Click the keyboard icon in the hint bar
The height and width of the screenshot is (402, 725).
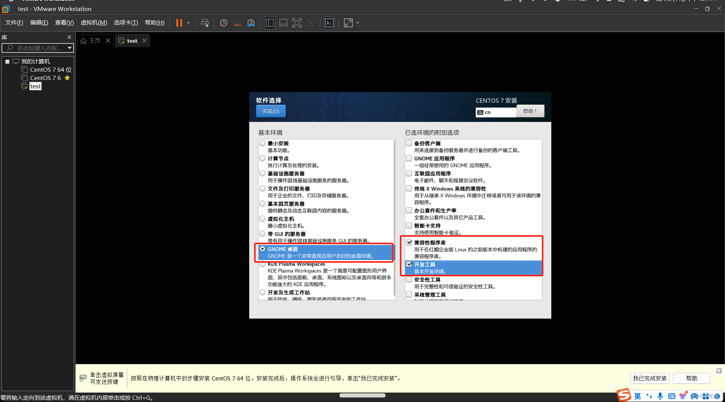point(83,378)
